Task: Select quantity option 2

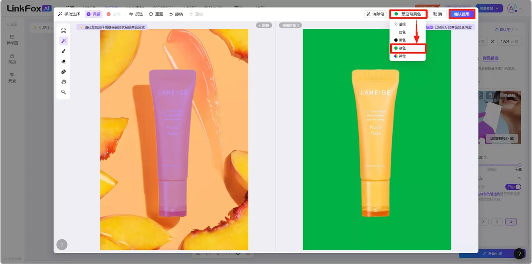Action: (483, 222)
